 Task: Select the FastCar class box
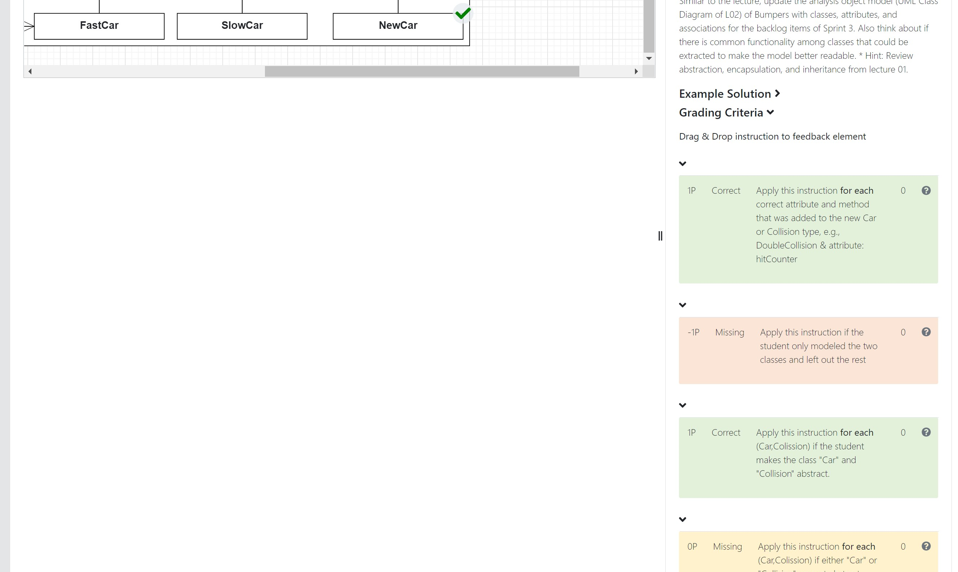click(99, 26)
